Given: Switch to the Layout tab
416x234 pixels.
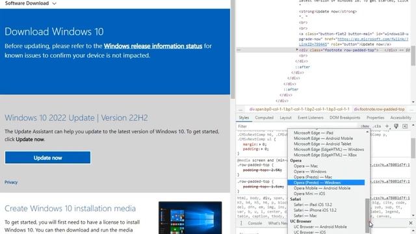Looking at the screenshot, I should coord(285,118).
